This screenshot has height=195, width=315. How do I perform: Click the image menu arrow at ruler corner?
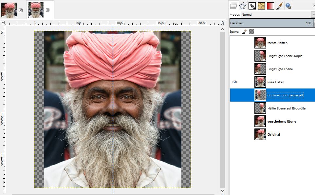3,23
